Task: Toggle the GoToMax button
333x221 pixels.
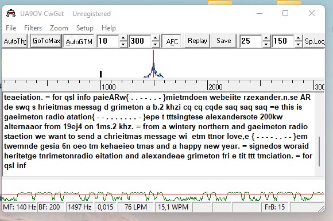Action: 47,41
